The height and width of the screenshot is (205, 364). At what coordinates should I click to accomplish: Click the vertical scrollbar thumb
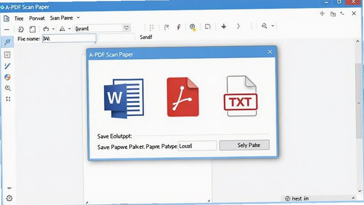(359, 100)
